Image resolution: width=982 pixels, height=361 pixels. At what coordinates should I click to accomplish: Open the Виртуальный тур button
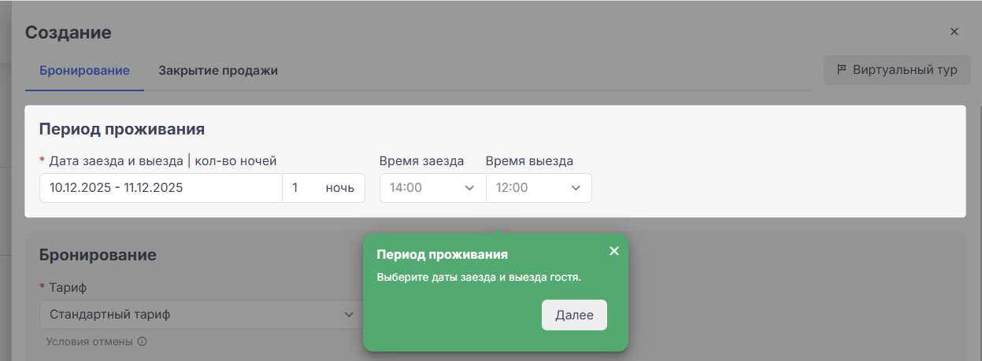pyautogui.click(x=897, y=70)
